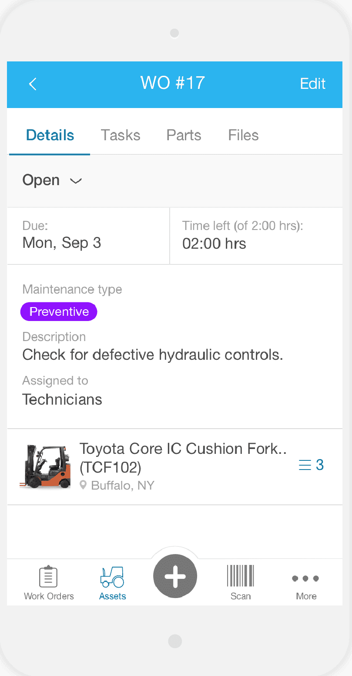The width and height of the screenshot is (352, 676).
Task: Select the Details tab
Action: [x=50, y=135]
